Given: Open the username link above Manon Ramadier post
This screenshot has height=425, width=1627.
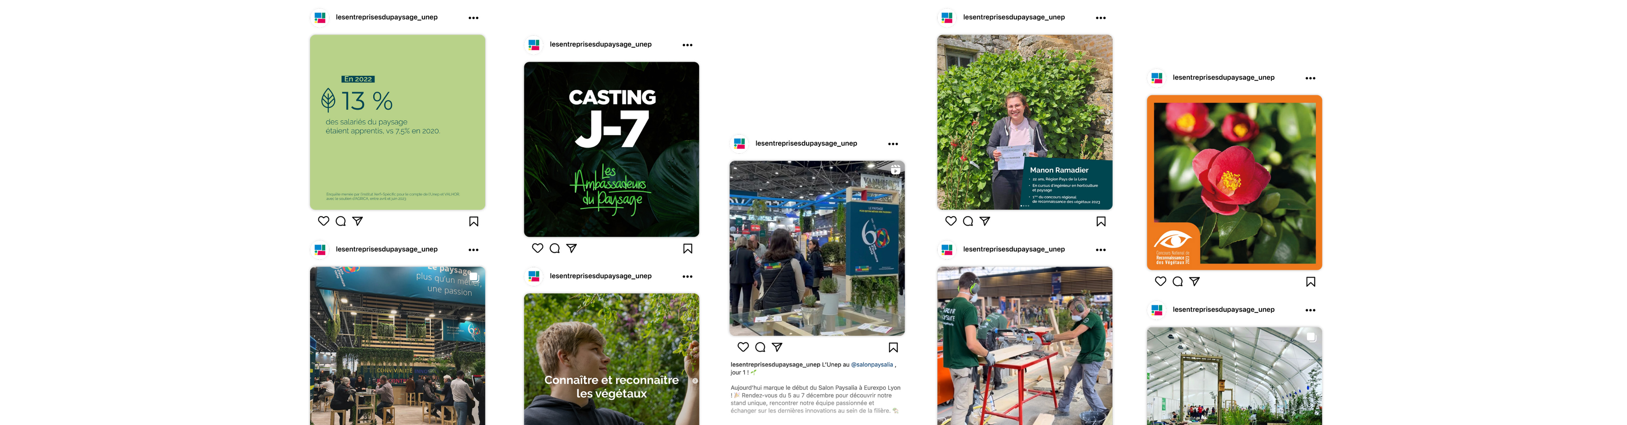Looking at the screenshot, I should (x=1014, y=17).
